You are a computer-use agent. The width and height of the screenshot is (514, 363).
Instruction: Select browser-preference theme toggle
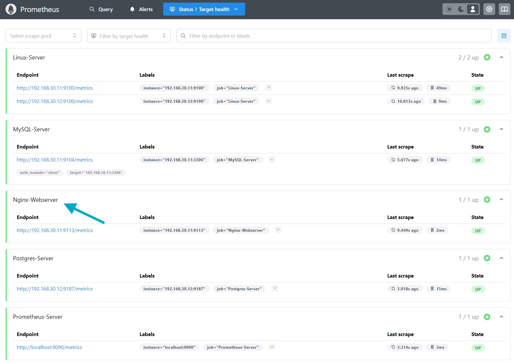click(473, 9)
